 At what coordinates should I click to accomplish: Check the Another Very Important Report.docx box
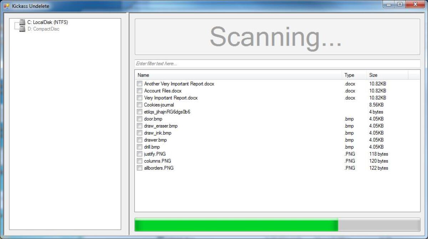click(139, 84)
